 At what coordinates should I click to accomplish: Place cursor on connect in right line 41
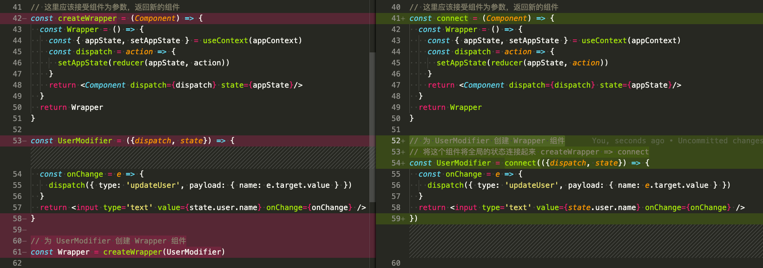[x=452, y=18]
